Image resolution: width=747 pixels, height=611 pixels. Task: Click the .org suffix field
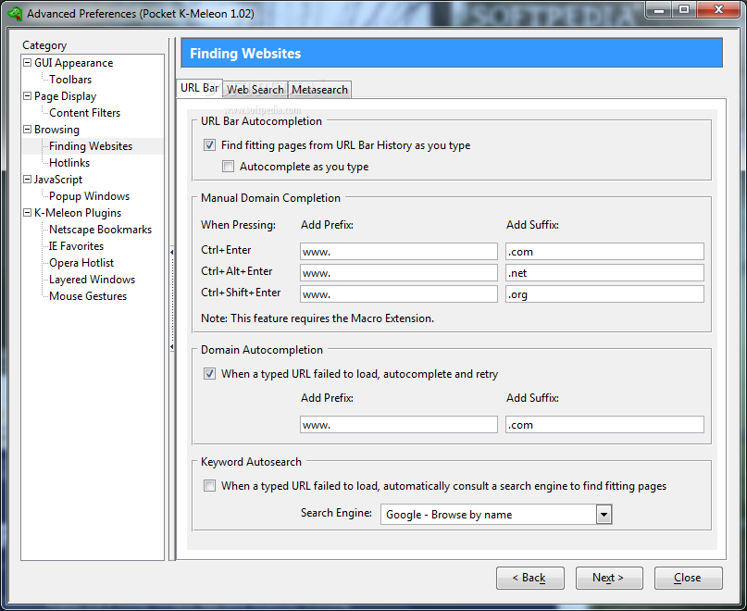[604, 294]
